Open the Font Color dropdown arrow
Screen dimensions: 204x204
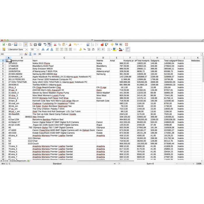(x=124, y=50)
